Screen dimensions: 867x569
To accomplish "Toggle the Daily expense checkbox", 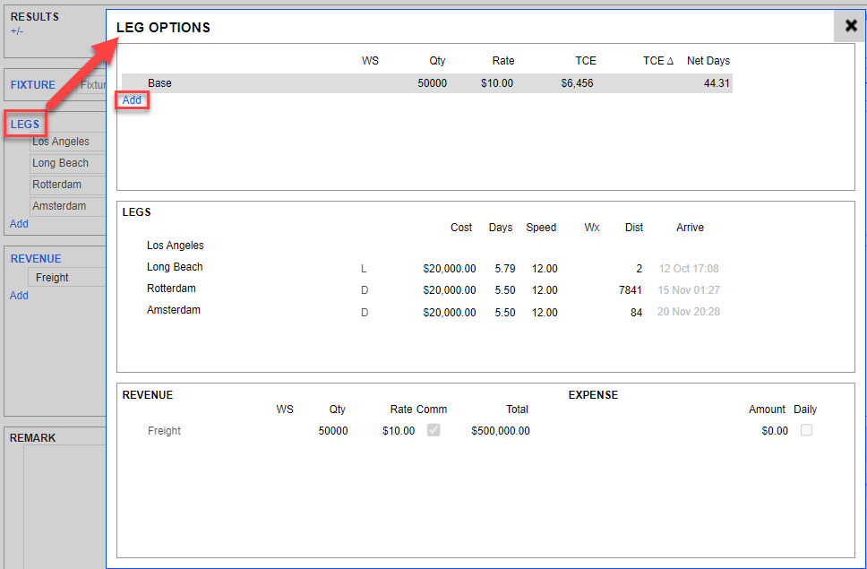I will 806,430.
